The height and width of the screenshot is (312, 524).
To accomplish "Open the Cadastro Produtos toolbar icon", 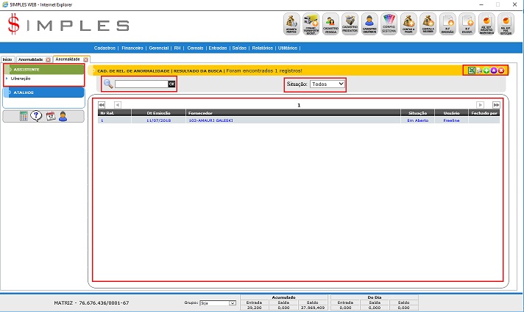I will click(x=350, y=24).
